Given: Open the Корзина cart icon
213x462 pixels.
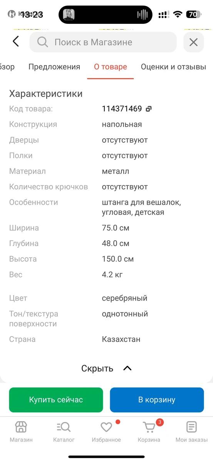Looking at the screenshot, I should (149, 427).
